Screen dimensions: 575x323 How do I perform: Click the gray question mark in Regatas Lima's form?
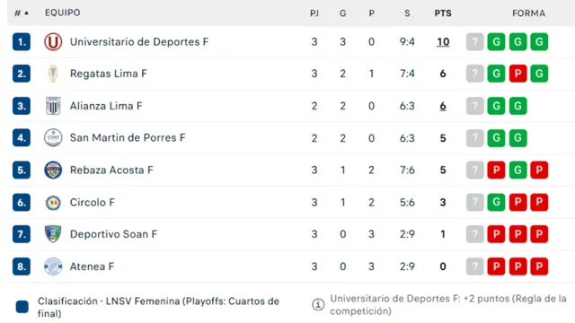pos(475,74)
